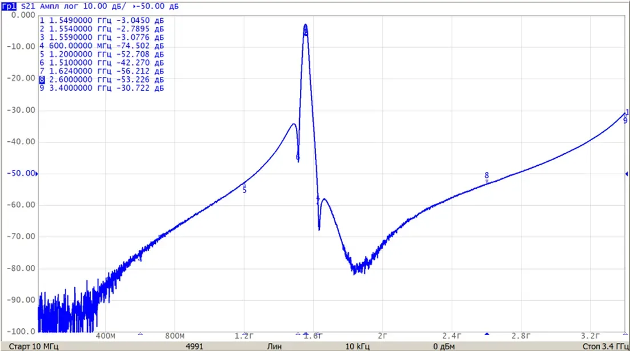This screenshot has width=630, height=351.
Task: Select marker 4 row at 600.00000 МГц
Action: click(102, 46)
